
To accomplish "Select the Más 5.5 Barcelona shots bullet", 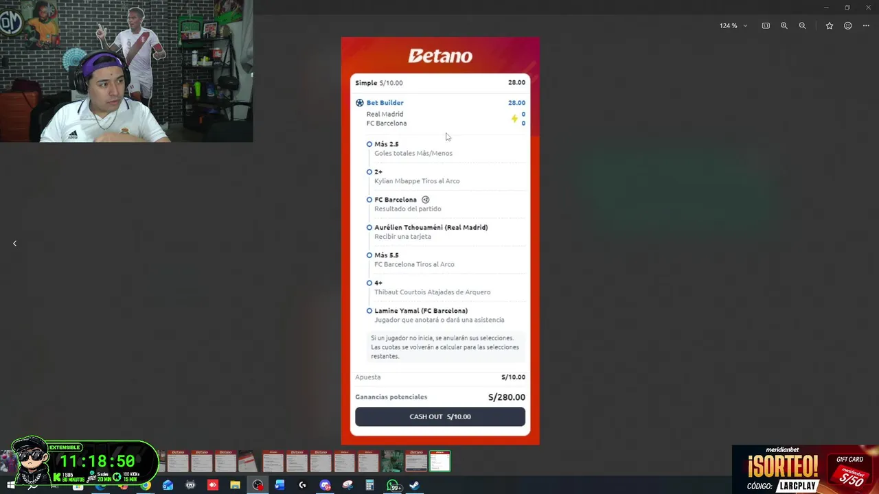I will click(369, 255).
